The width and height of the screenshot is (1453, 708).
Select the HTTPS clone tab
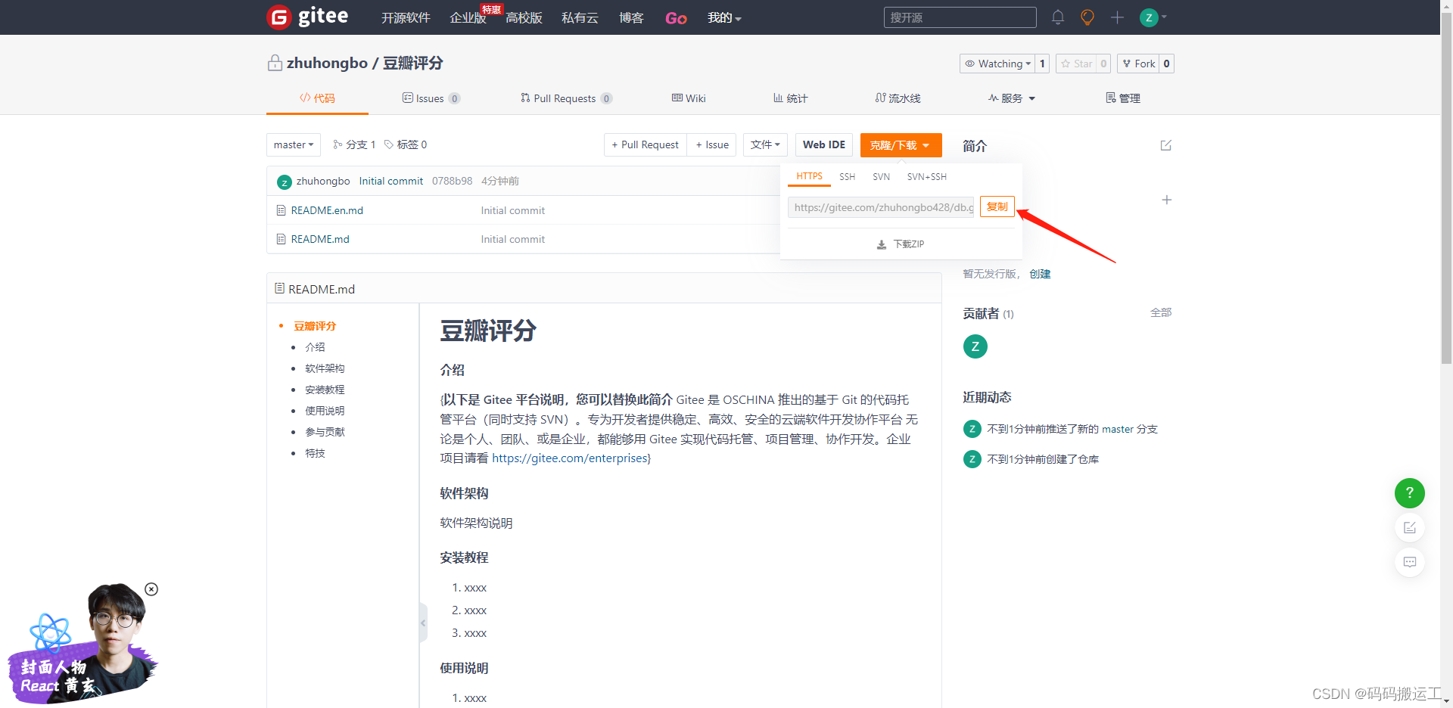pyautogui.click(x=809, y=176)
